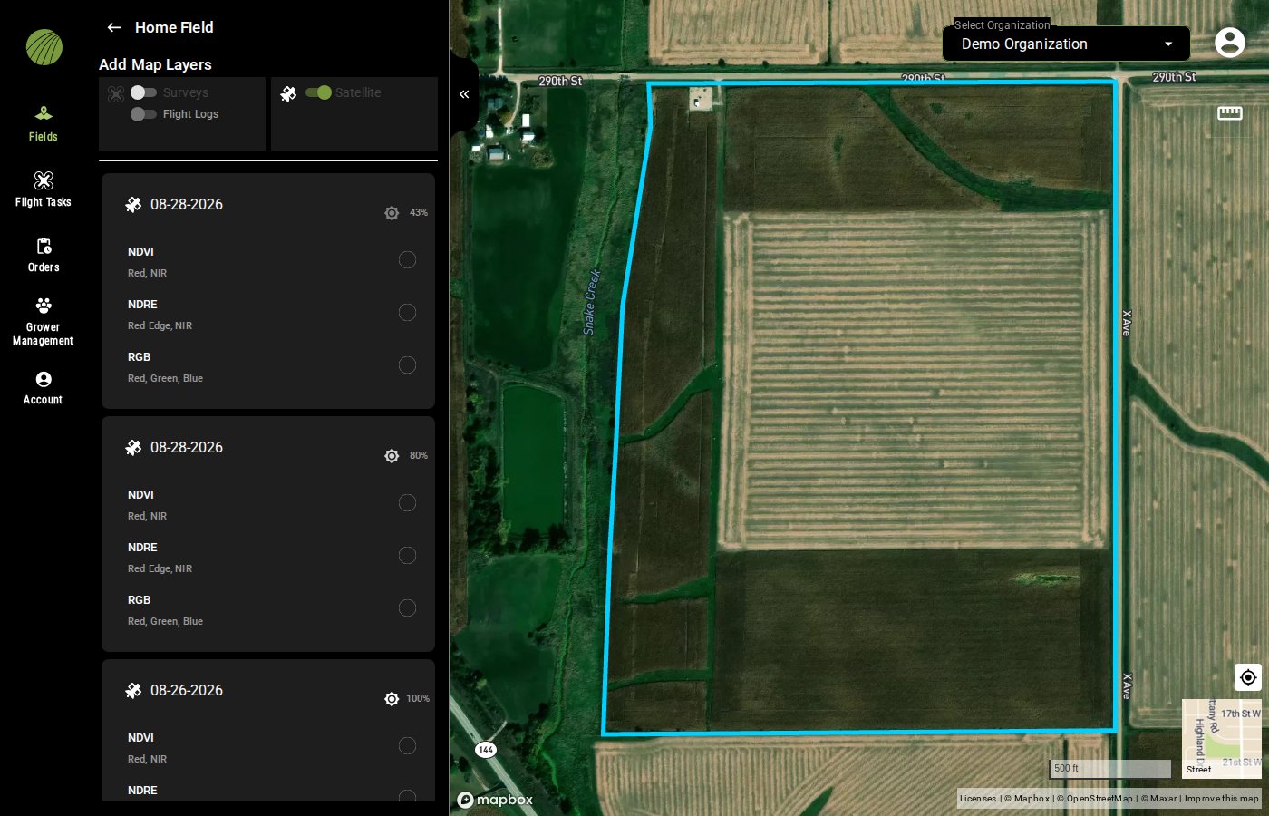The width and height of the screenshot is (1269, 816).
Task: Turn off the Satellite layer switch
Action: 318,92
